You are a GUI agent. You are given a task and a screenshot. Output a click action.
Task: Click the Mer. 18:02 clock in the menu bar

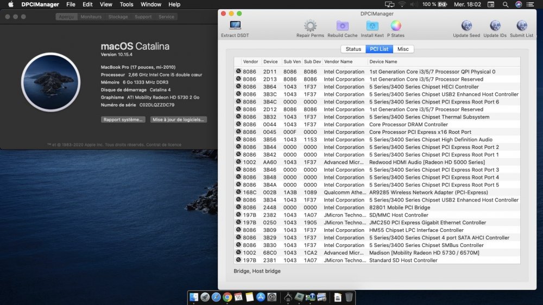tap(468, 4)
